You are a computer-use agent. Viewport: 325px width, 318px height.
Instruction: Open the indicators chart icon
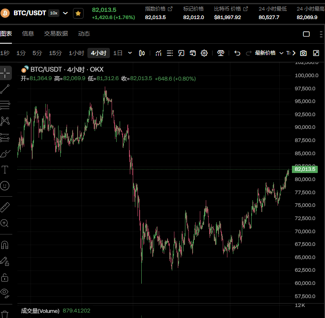click(158, 53)
